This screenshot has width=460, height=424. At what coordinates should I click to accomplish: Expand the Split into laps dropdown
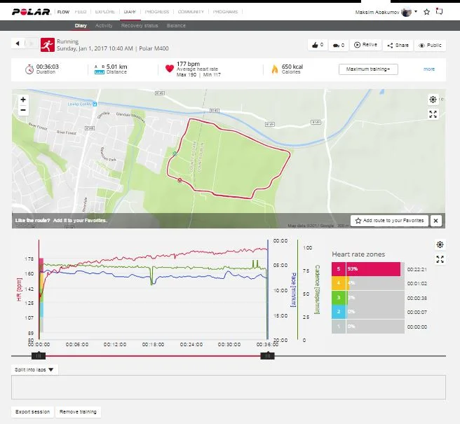click(34, 369)
